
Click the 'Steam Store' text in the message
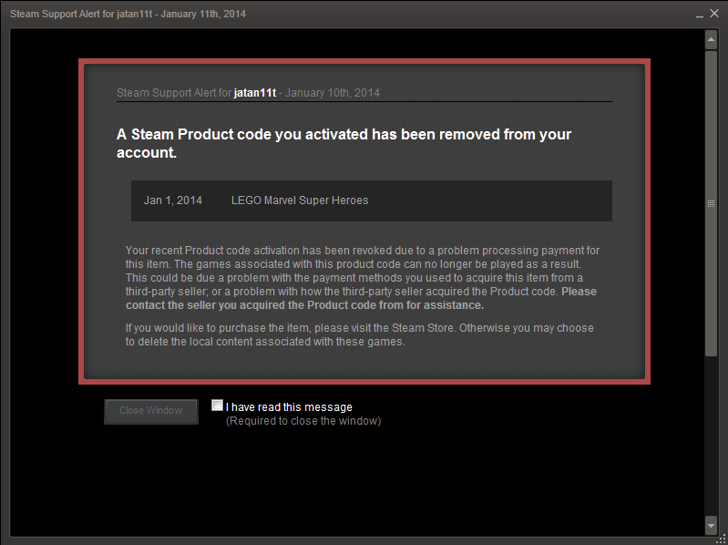pyautogui.click(x=423, y=328)
